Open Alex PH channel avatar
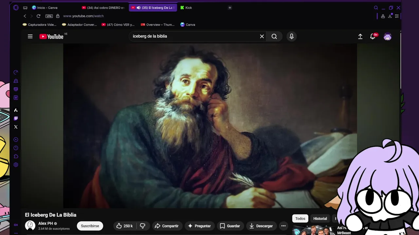This screenshot has width=419, height=235. pyautogui.click(x=30, y=226)
